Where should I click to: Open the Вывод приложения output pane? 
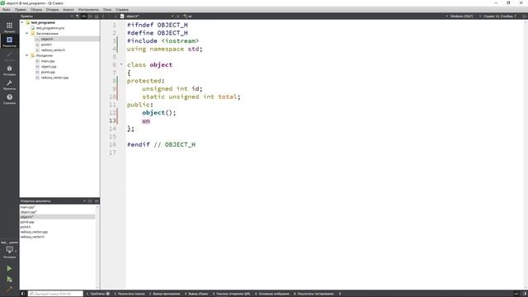[x=165, y=294]
